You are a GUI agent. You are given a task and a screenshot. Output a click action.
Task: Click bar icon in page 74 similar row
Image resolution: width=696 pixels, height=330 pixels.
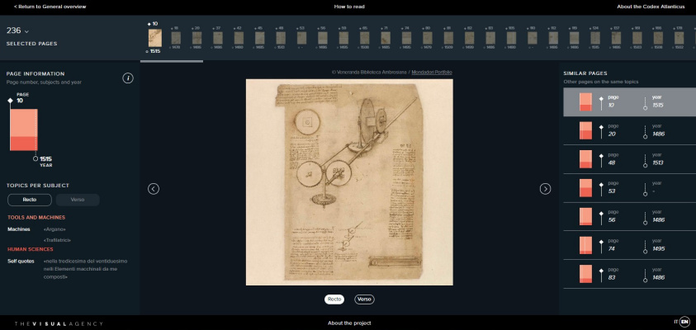pyautogui.click(x=585, y=245)
